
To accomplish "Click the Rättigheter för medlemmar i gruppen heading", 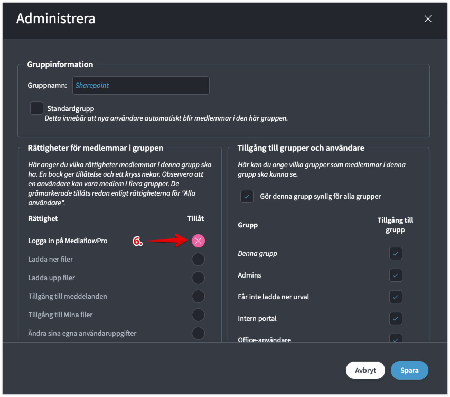I will click(95, 148).
